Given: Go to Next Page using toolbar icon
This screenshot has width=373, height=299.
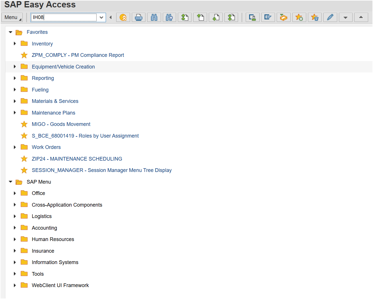Looking at the screenshot, I should 216,17.
